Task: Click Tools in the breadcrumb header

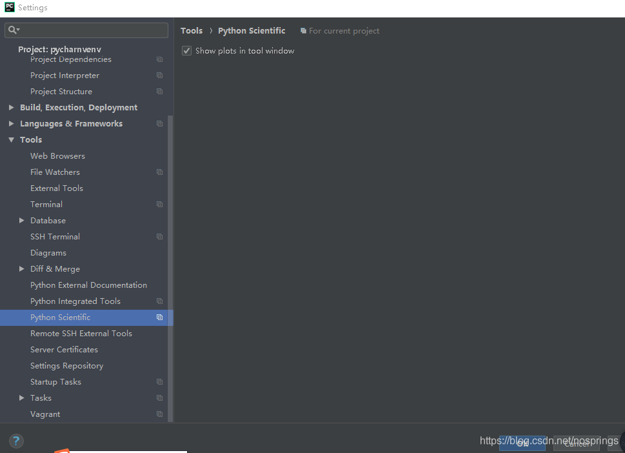Action: pyautogui.click(x=192, y=31)
